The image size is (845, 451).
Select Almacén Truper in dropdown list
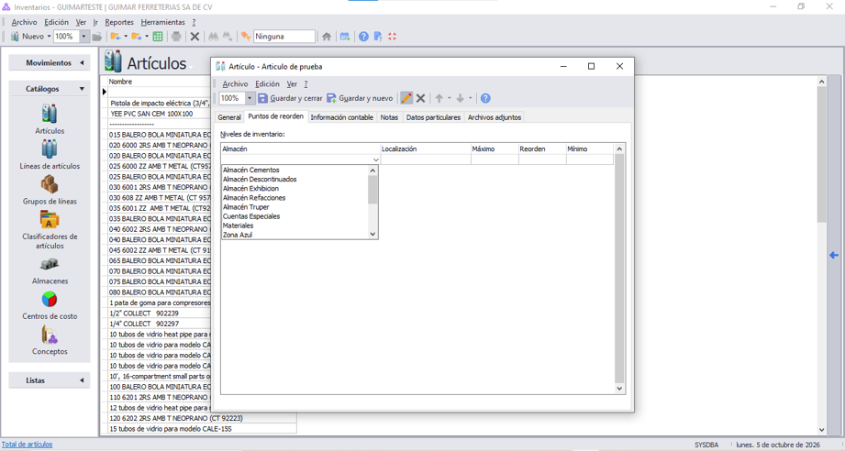[x=246, y=207]
